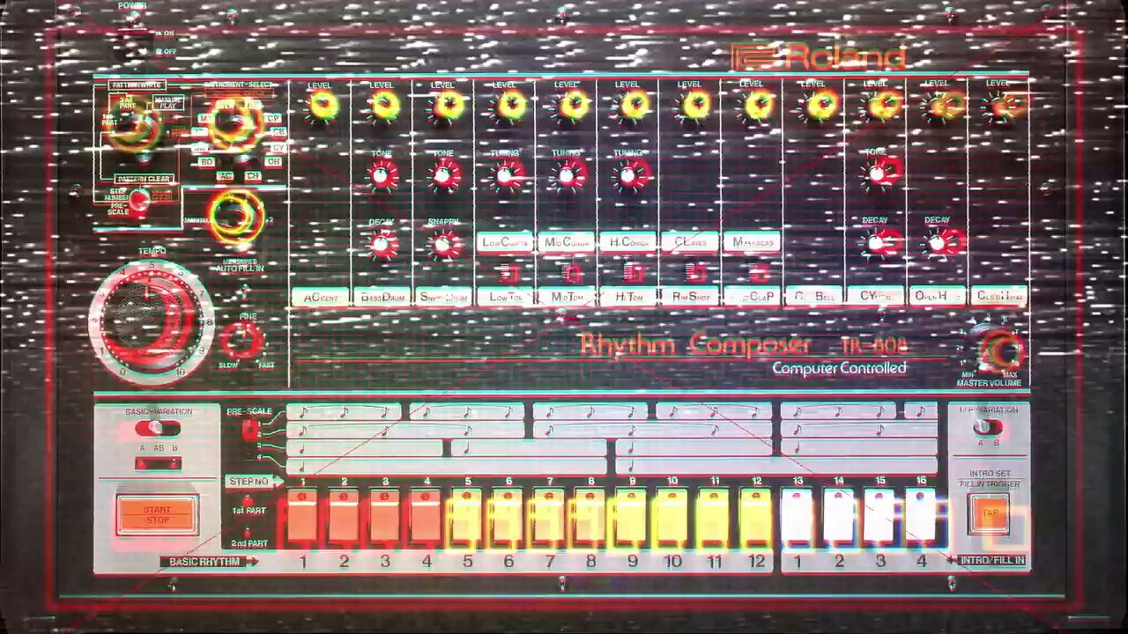Click the Rim Shot level knob
This screenshot has width=1128, height=634.
[x=694, y=107]
